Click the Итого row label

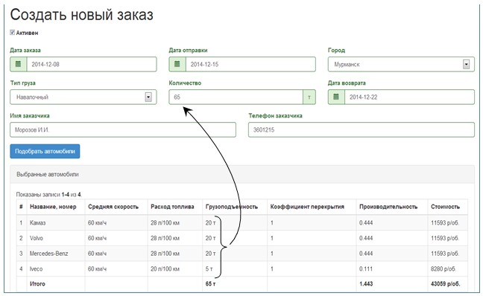tap(37, 283)
